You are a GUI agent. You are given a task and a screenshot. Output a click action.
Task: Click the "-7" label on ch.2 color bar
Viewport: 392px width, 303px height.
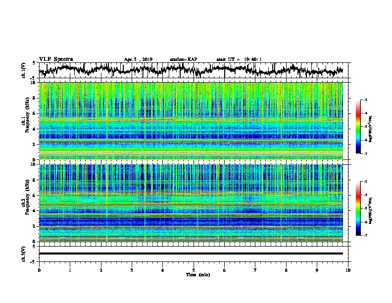point(365,236)
